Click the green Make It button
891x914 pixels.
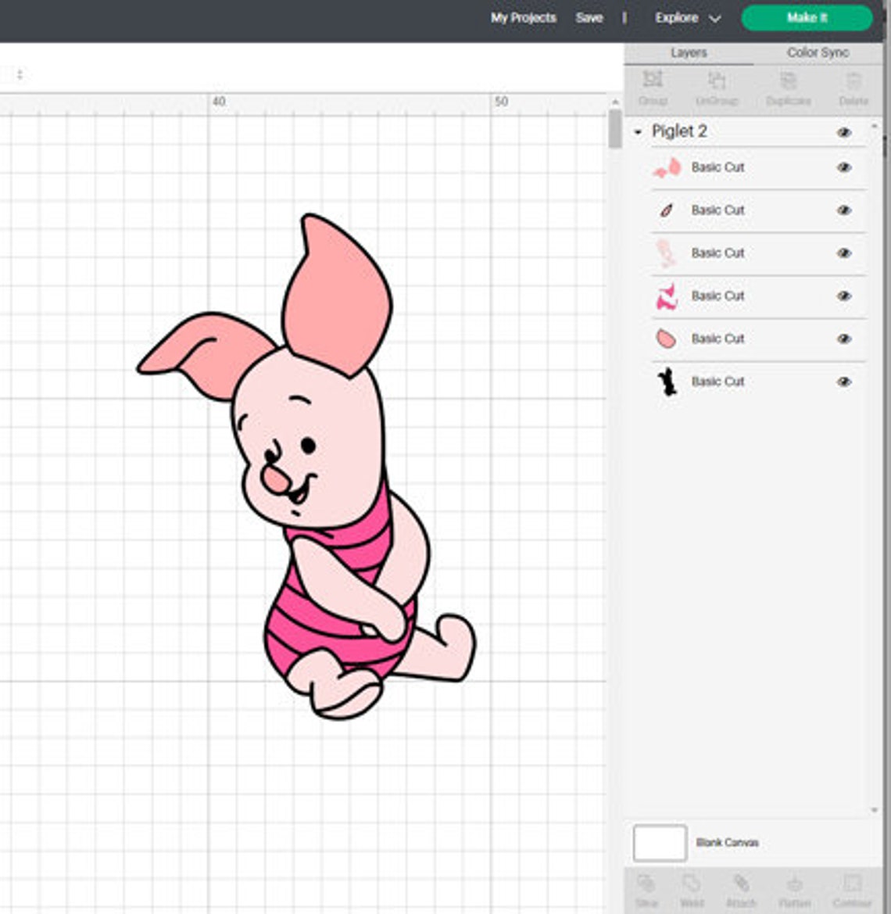point(807,18)
